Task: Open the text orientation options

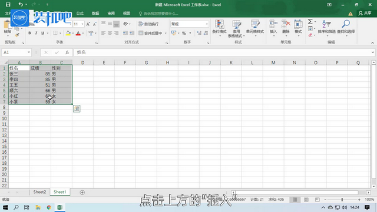Action: (127, 24)
